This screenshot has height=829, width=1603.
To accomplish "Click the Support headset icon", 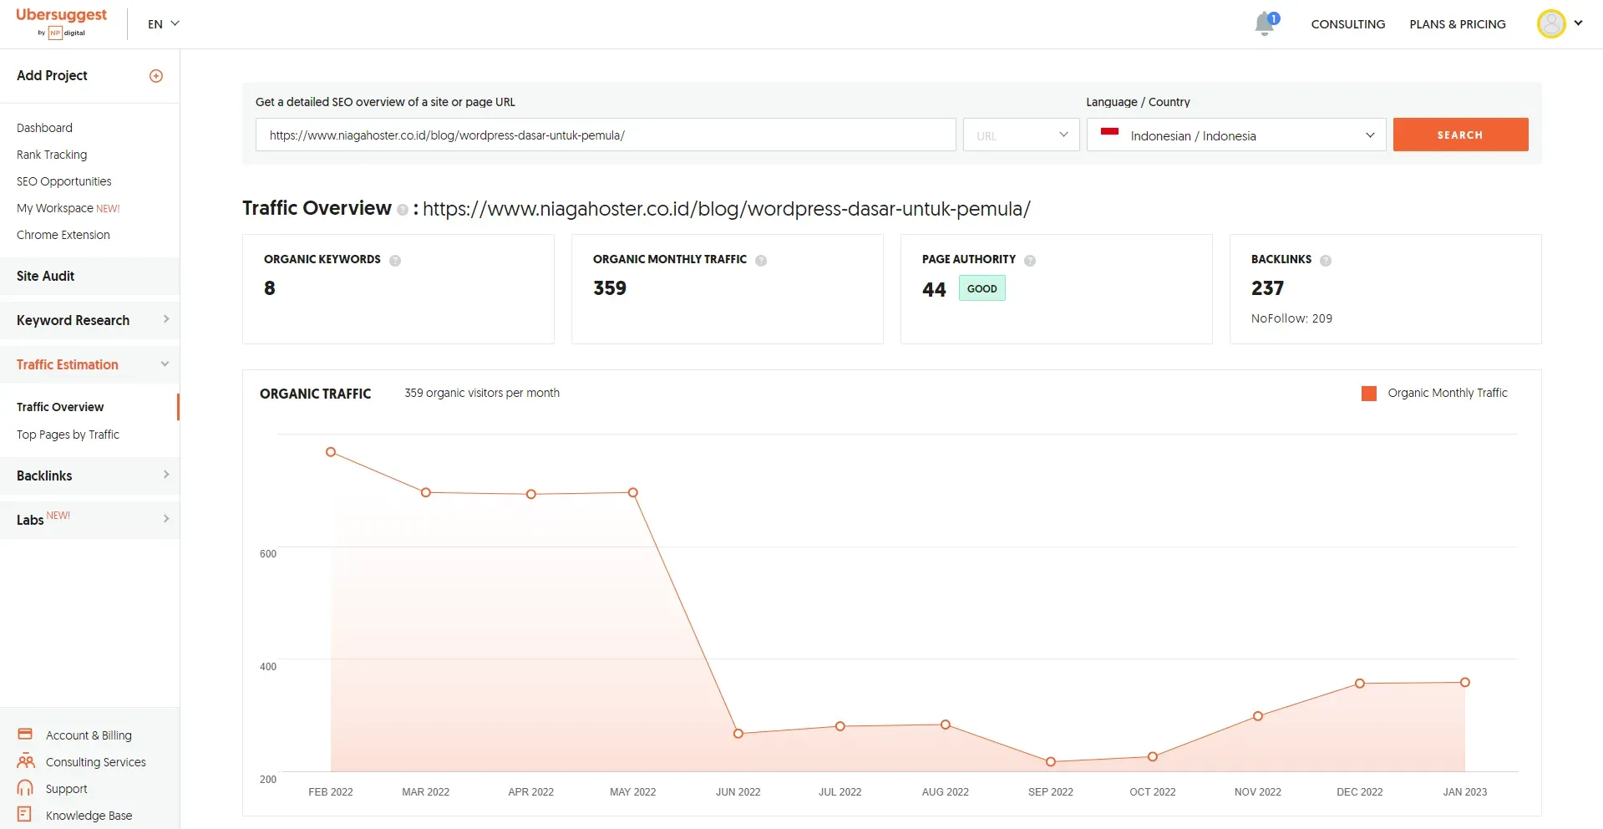I will click(x=25, y=788).
